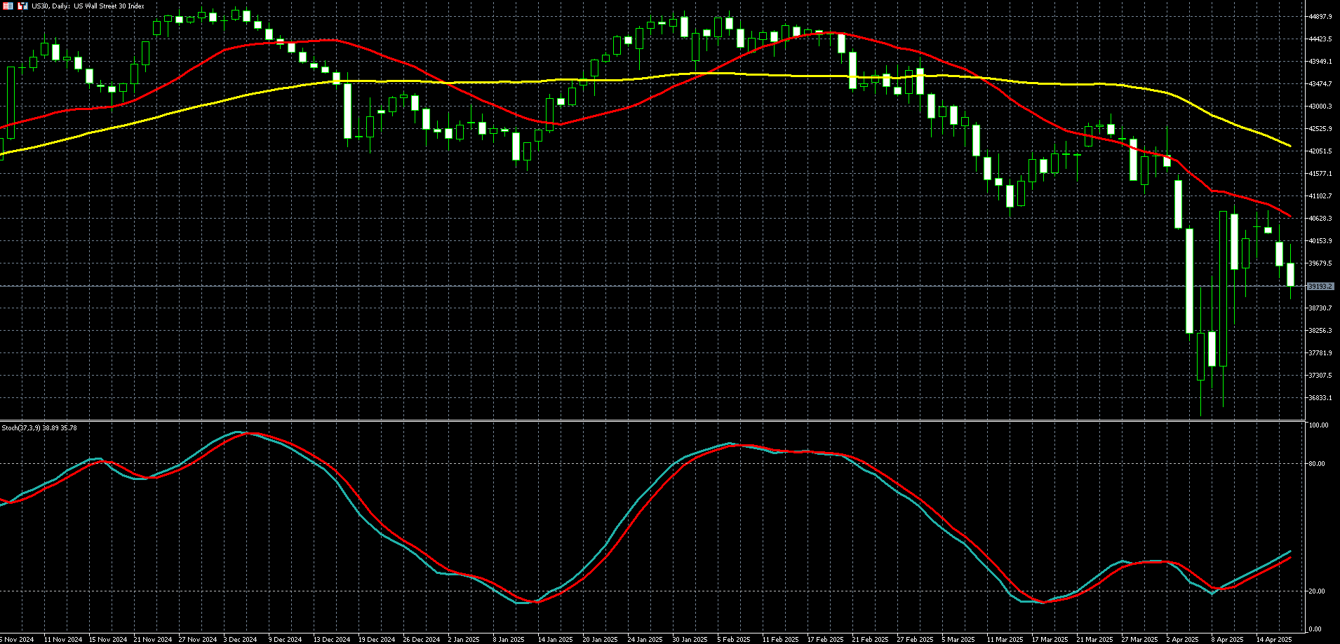1340x644 pixels.
Task: Click the 36833.1 label on price scale
Action: coord(1320,398)
